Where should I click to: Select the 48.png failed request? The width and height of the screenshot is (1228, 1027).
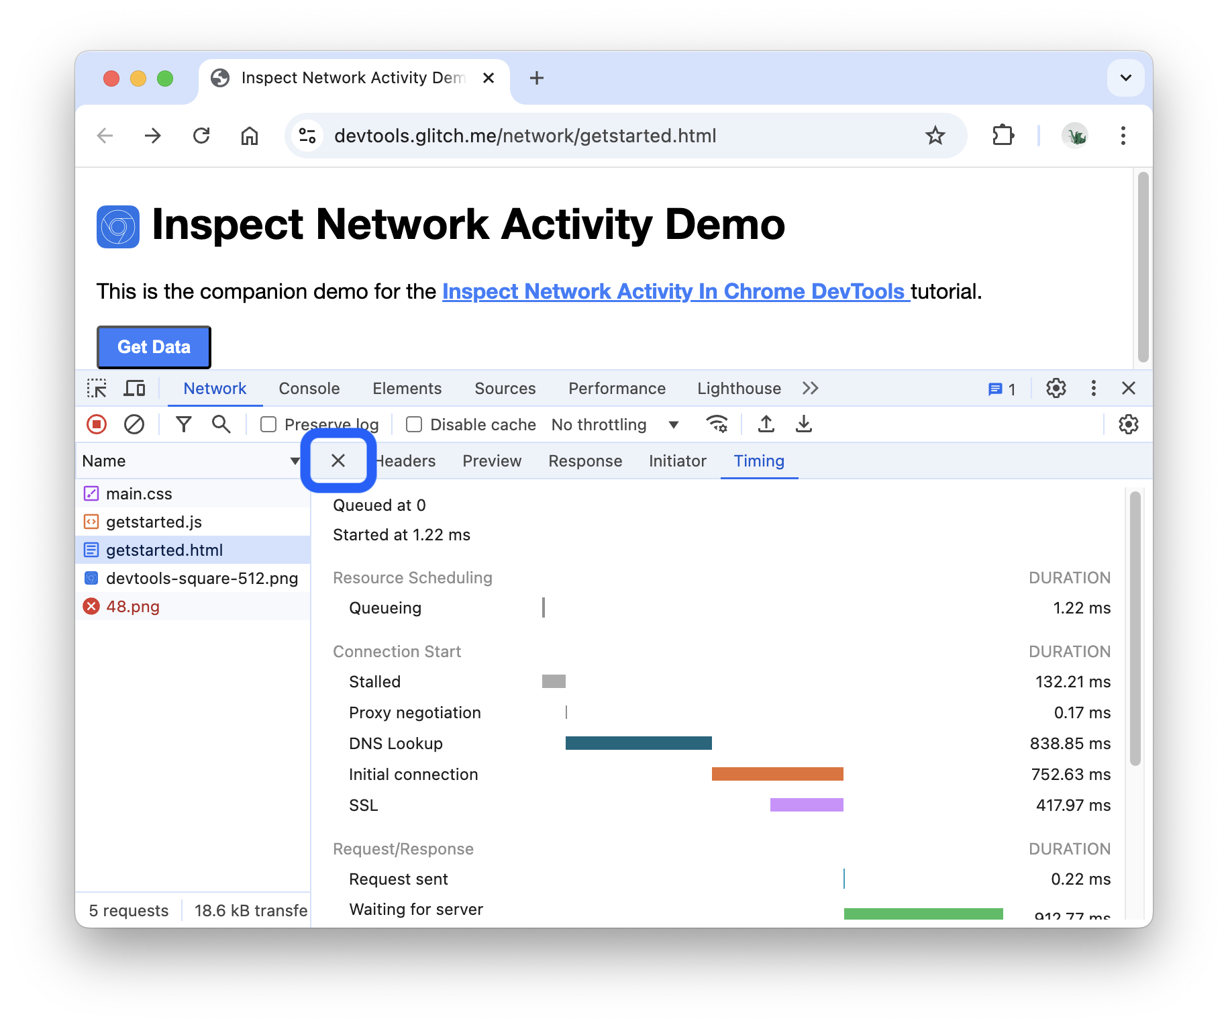[x=133, y=607]
